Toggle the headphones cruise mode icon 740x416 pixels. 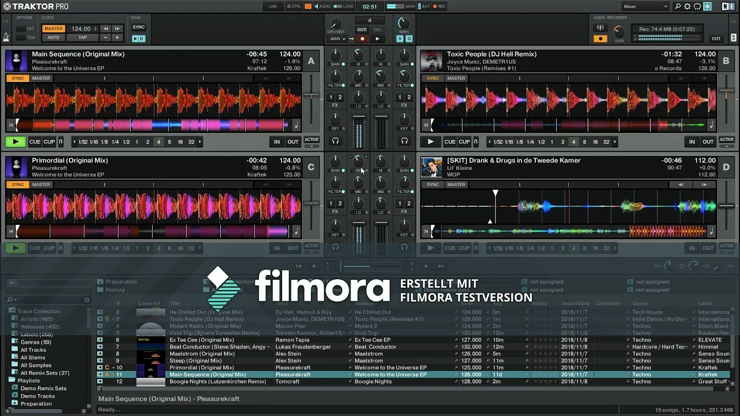698,6
